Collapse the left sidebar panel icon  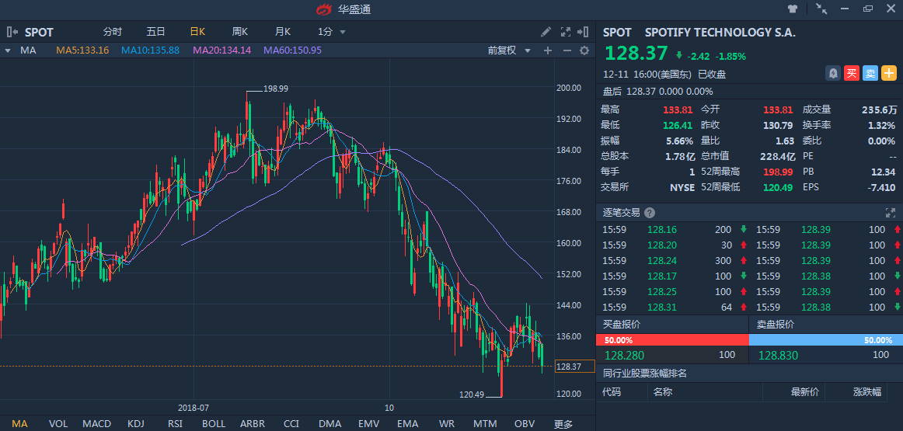coord(12,32)
